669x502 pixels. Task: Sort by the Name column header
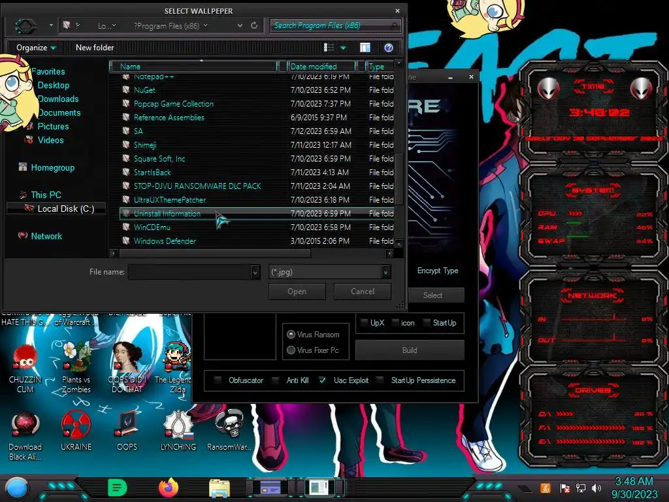click(x=193, y=67)
